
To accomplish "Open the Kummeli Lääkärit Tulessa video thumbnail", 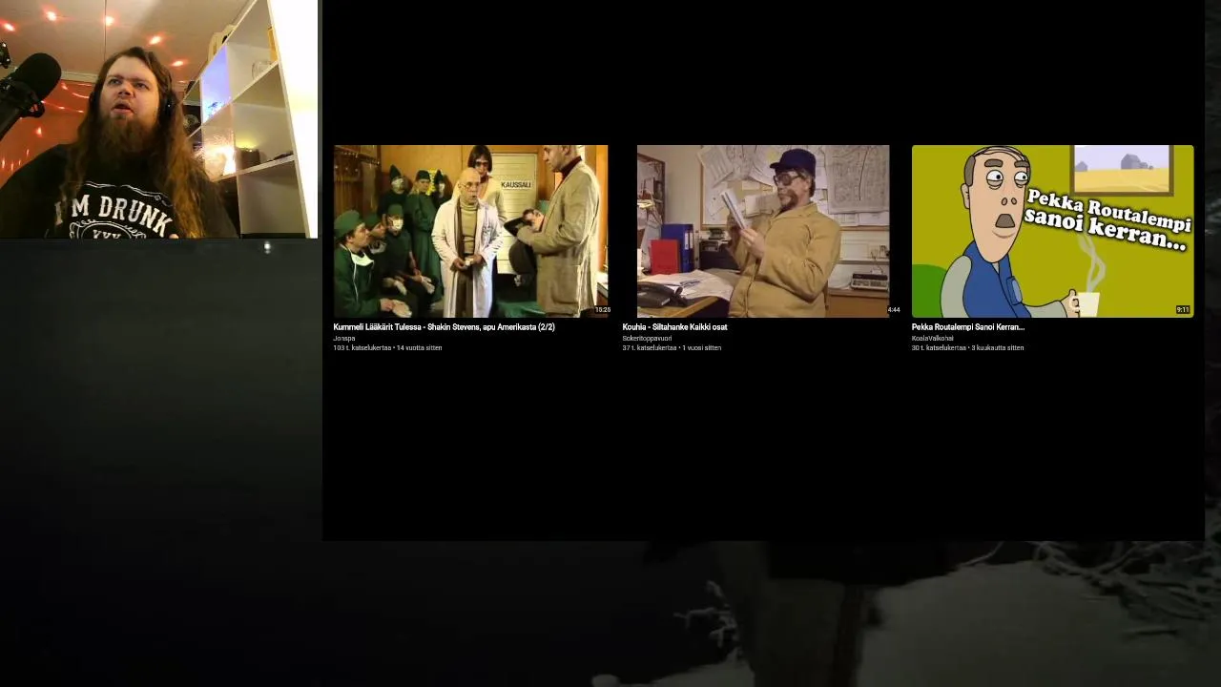I will [470, 231].
